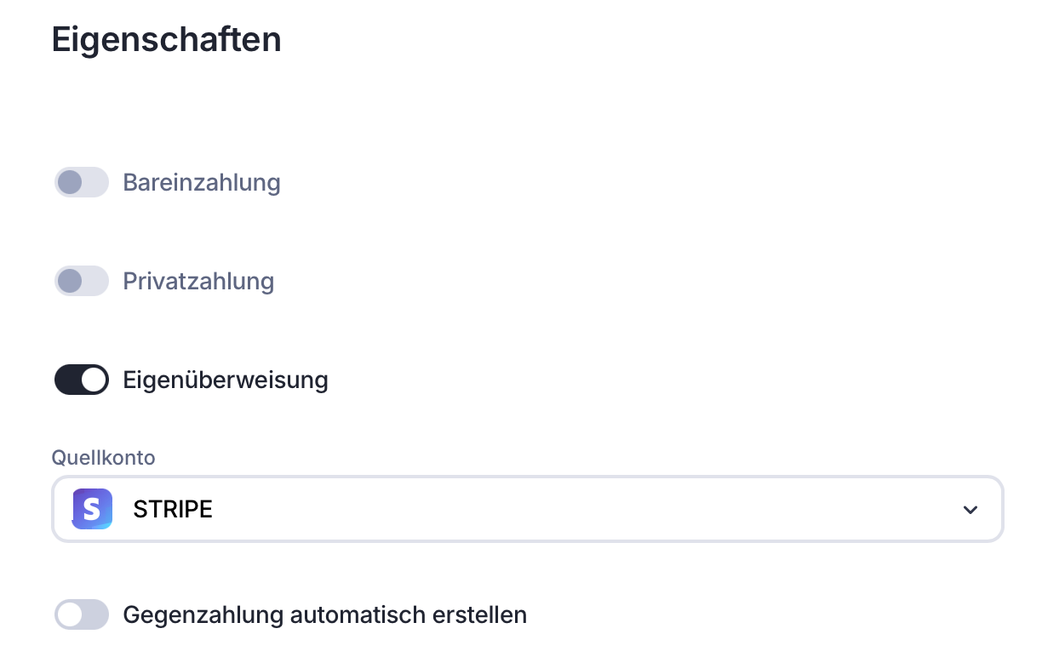
Task: Disable the Eigenüberweisung toggle
Action: point(82,380)
